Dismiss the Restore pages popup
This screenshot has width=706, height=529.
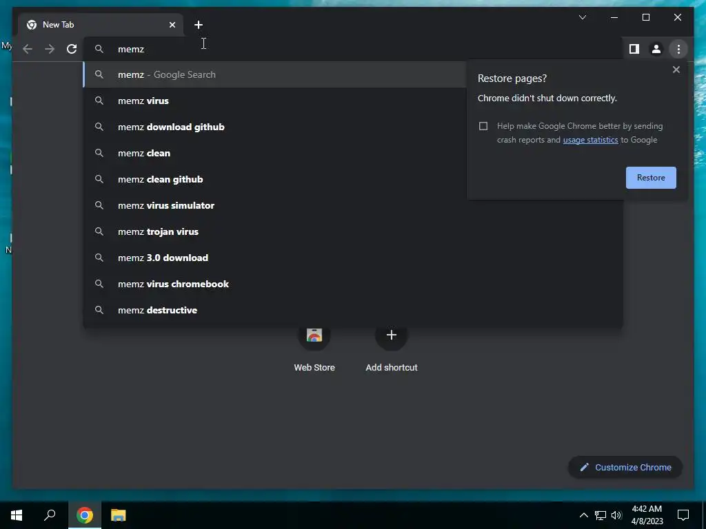(x=676, y=70)
